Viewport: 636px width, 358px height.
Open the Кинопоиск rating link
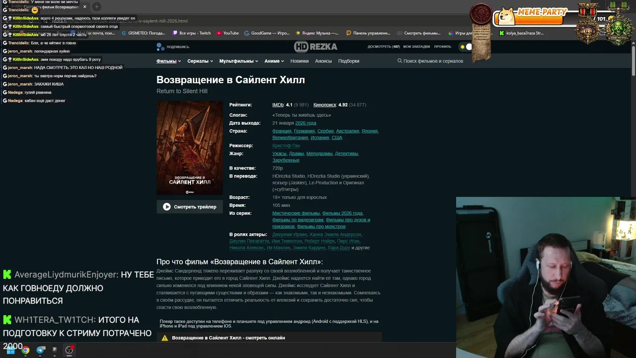click(x=324, y=105)
